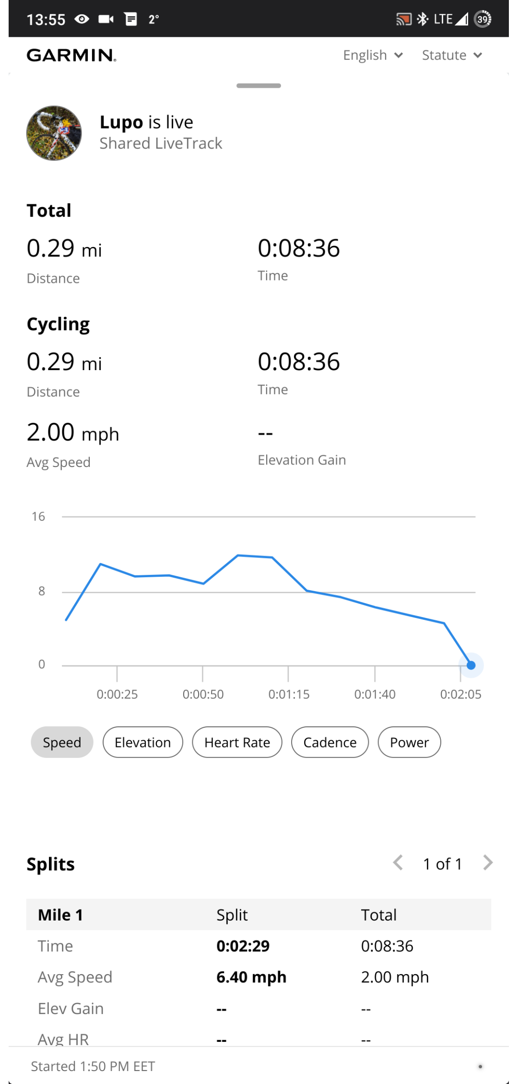This screenshot has width=518, height=1084.
Task: Show Heart Rate on the chart
Action: point(237,742)
